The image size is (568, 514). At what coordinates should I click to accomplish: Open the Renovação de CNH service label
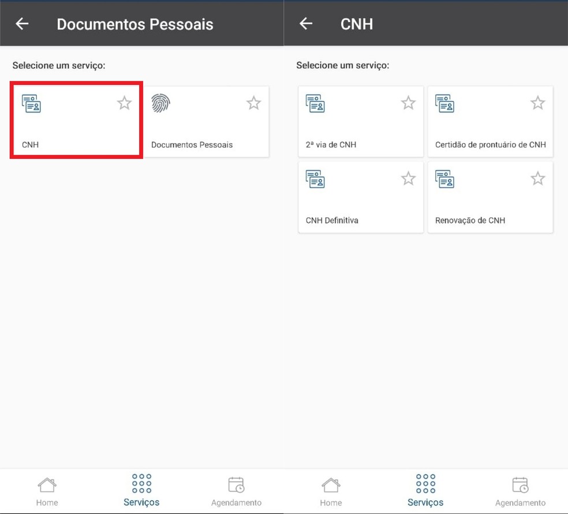coord(470,220)
